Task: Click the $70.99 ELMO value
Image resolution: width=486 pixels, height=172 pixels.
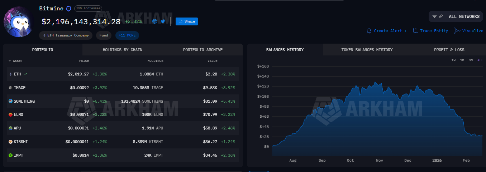Action: [x=210, y=114]
